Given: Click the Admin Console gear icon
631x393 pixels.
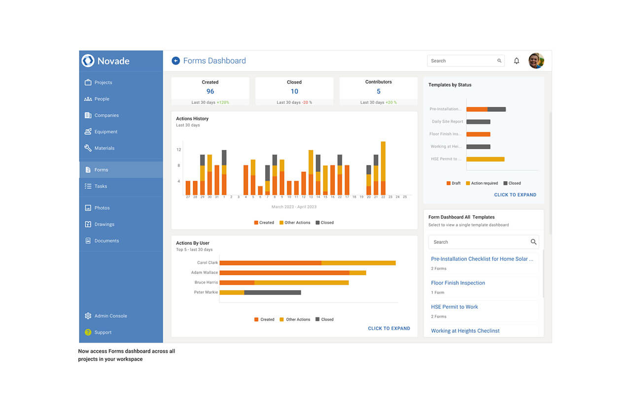Looking at the screenshot, I should 88,316.
